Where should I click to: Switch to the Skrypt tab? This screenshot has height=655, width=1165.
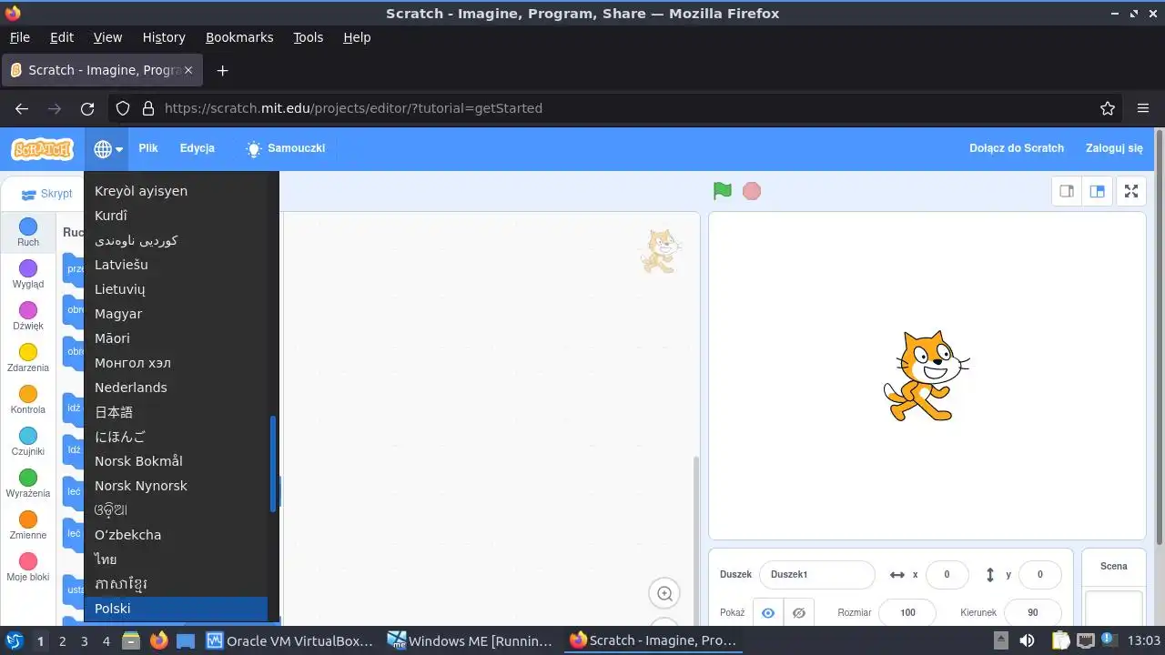(x=46, y=194)
